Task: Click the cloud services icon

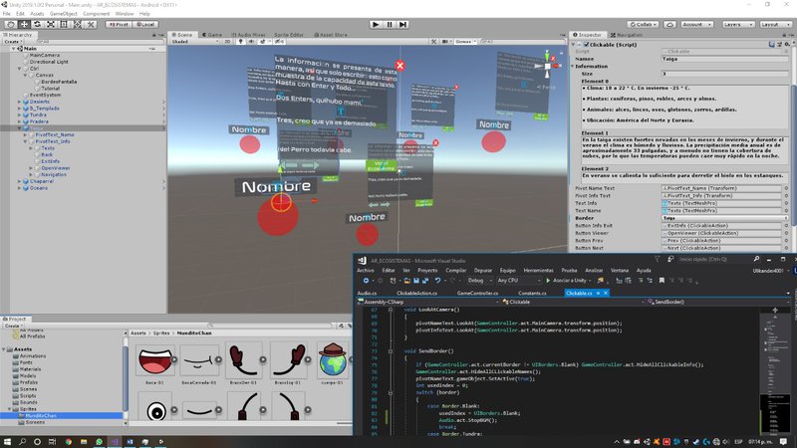Action: pos(667,23)
